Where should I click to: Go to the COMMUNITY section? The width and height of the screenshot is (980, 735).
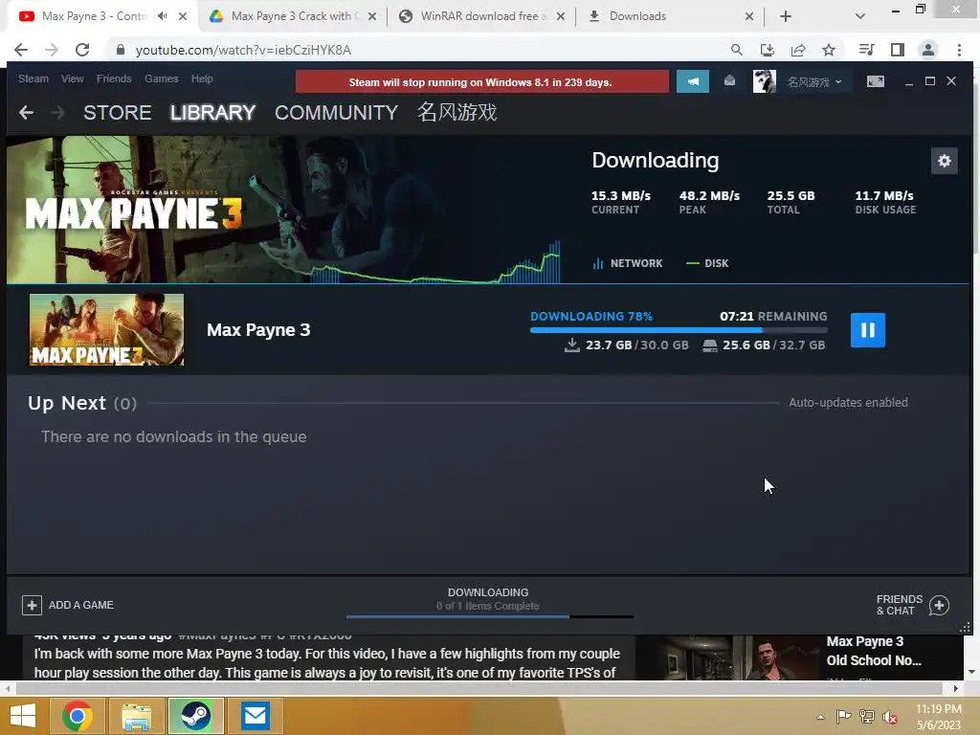pos(336,113)
